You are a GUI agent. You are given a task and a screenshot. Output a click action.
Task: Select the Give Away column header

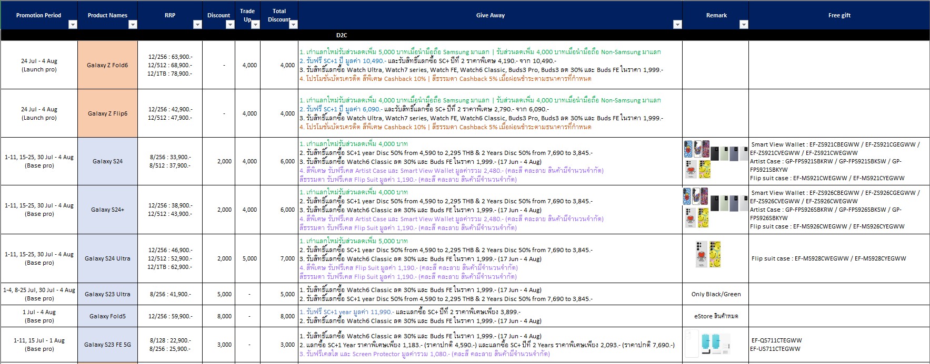click(x=490, y=15)
